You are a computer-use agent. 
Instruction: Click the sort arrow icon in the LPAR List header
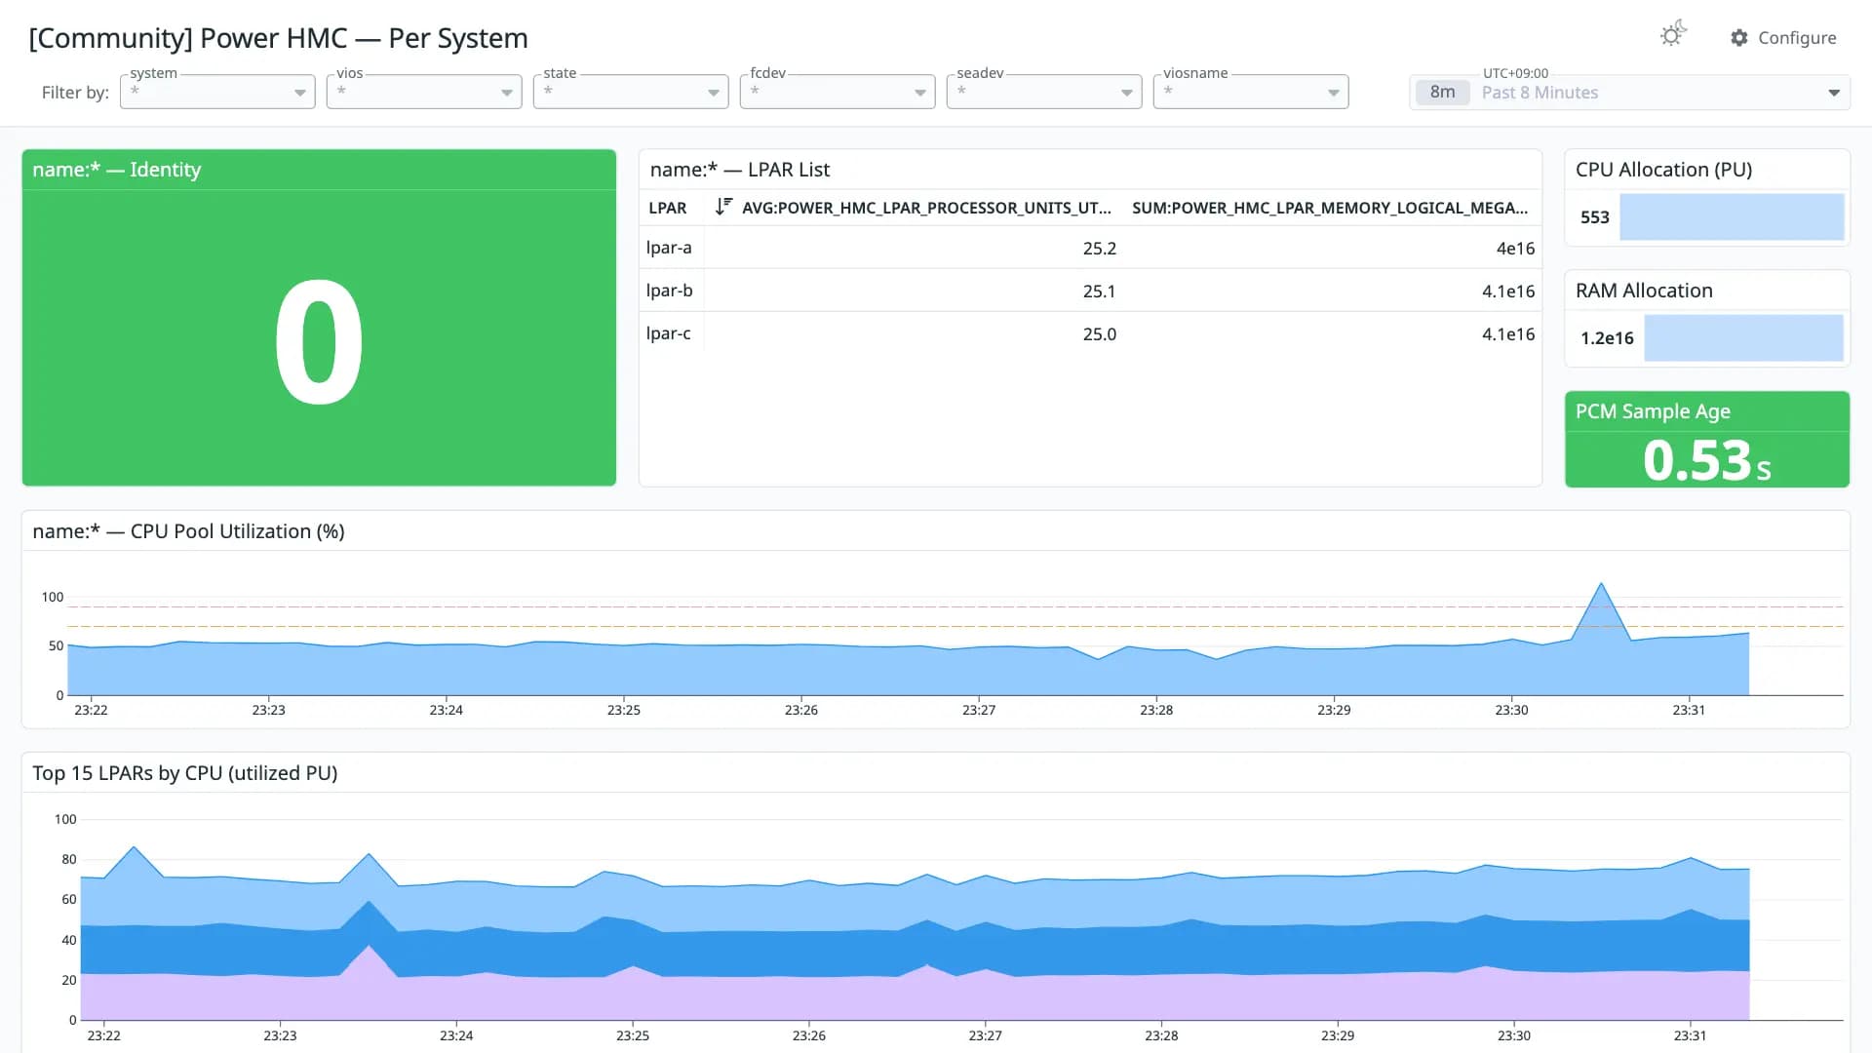point(722,207)
